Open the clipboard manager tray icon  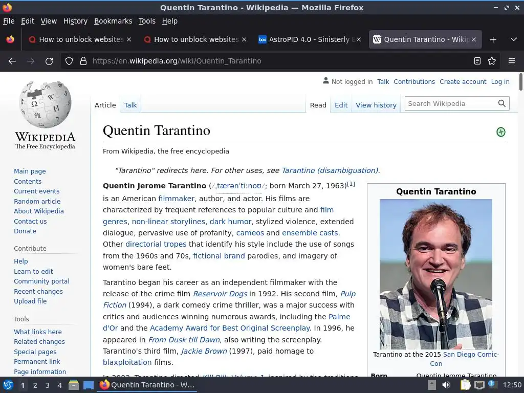(465, 385)
